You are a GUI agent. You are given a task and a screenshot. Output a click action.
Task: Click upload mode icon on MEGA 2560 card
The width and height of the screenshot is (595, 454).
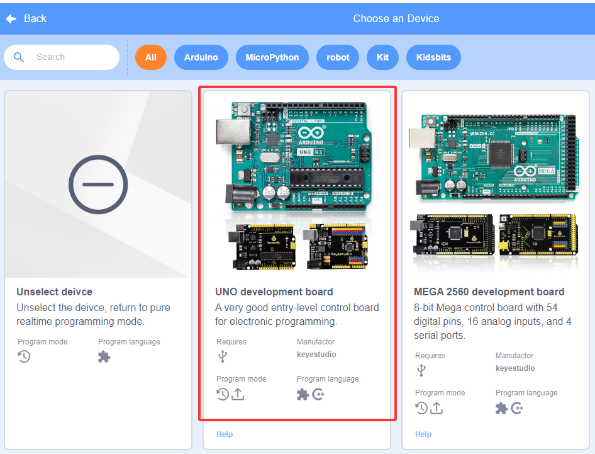coord(437,408)
